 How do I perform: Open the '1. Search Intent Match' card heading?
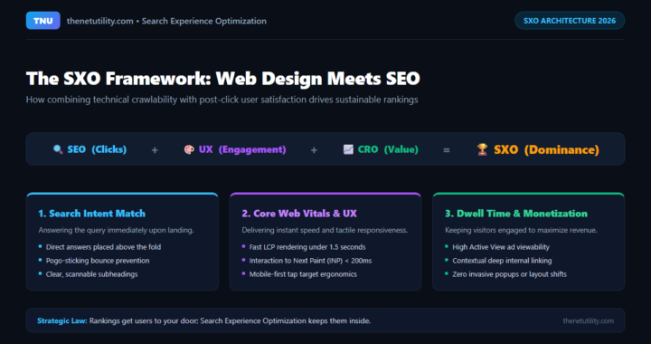tap(91, 214)
